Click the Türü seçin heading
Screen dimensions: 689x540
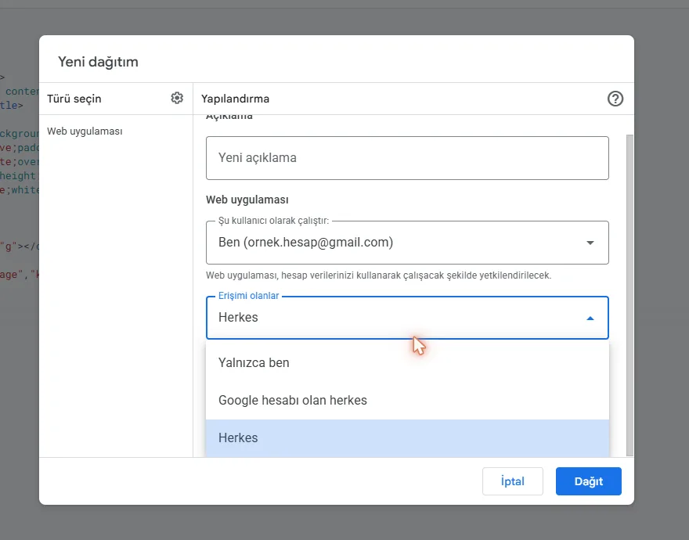[x=74, y=99]
